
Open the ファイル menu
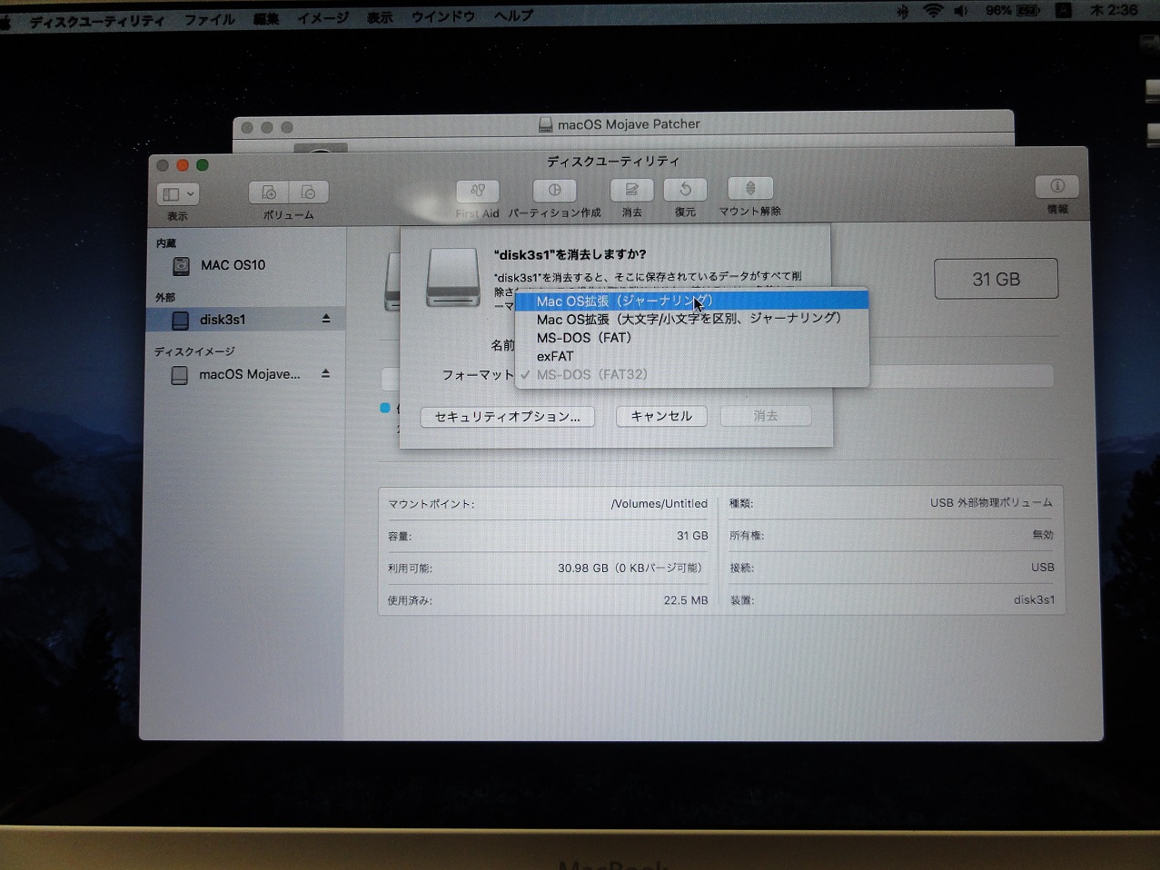(x=210, y=19)
